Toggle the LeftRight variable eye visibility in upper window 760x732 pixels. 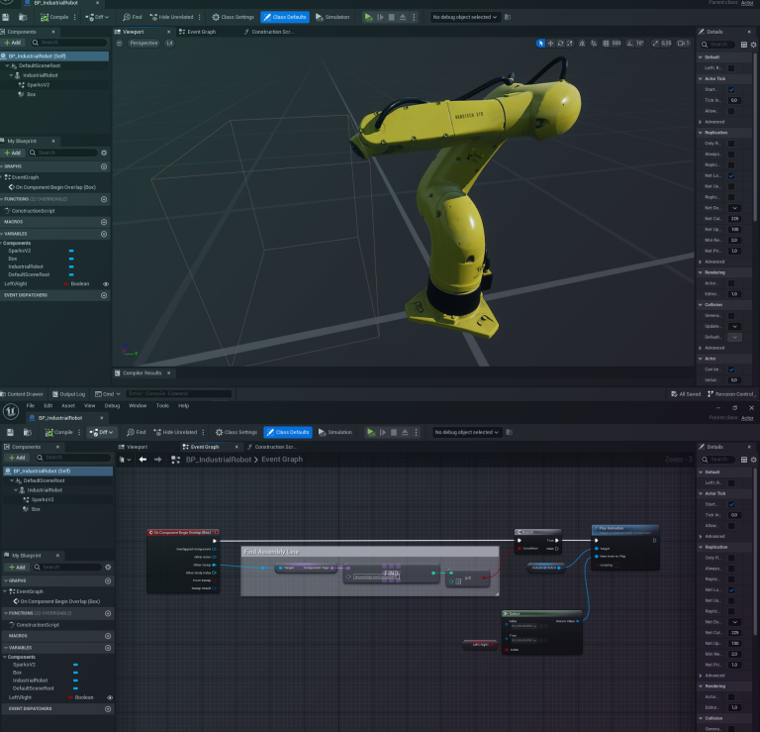coord(106,283)
